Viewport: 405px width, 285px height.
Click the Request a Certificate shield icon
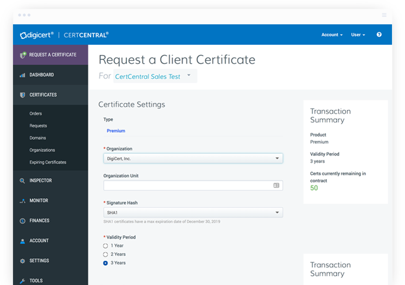coord(23,55)
